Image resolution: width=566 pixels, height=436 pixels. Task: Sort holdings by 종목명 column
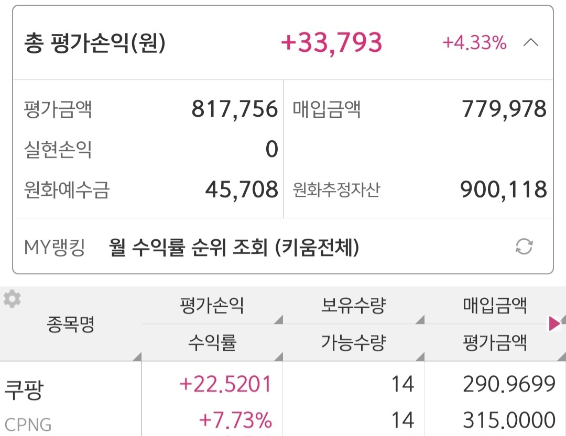pyautogui.click(x=70, y=325)
